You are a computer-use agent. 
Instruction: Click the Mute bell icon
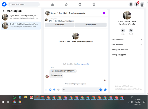click(123, 31)
